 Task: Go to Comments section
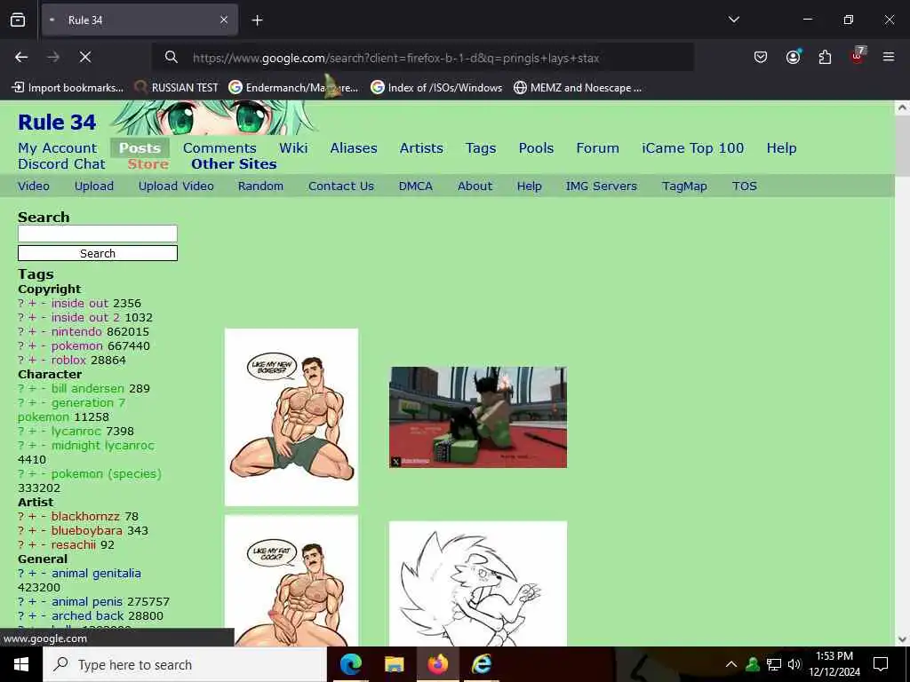(220, 148)
